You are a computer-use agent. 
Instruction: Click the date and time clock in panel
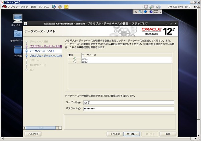coord(179,7)
